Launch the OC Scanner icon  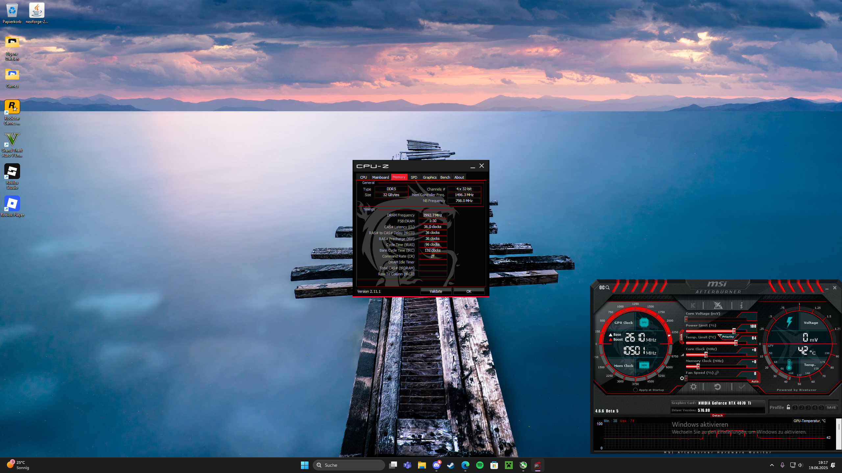pyautogui.click(x=605, y=287)
